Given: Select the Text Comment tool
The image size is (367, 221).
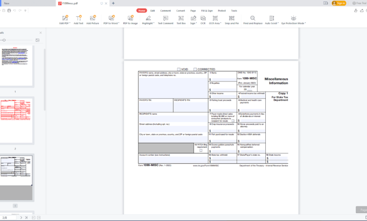Looking at the screenshot, I should point(166,20).
